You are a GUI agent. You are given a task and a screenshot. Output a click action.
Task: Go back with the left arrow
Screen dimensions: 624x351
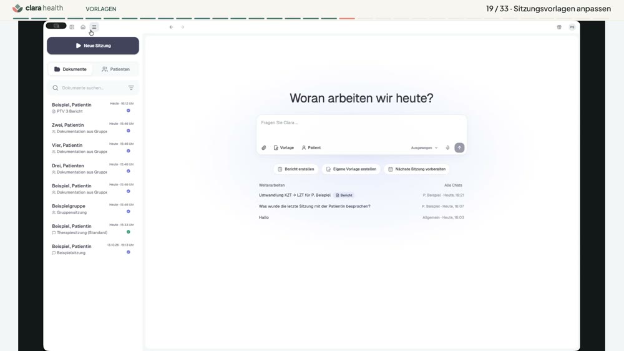point(171,27)
